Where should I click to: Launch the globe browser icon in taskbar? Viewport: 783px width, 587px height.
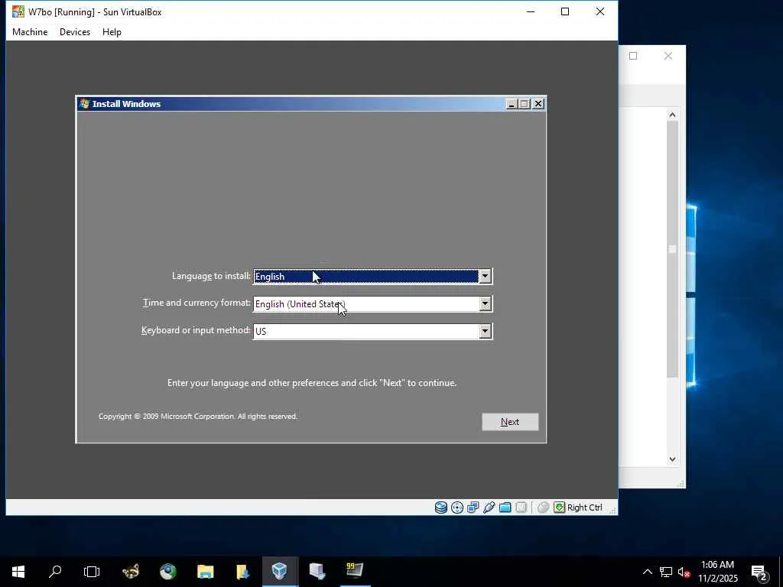(x=168, y=572)
